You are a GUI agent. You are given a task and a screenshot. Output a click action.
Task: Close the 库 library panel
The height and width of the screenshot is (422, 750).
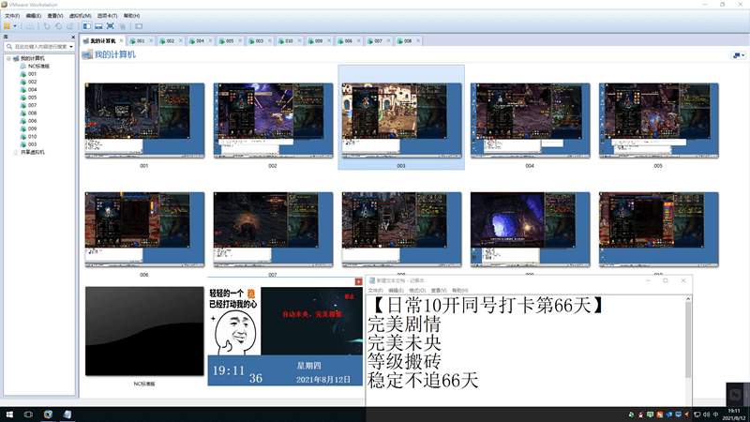[73, 37]
